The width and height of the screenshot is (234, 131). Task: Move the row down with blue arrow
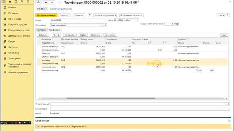pyautogui.click(x=58, y=35)
